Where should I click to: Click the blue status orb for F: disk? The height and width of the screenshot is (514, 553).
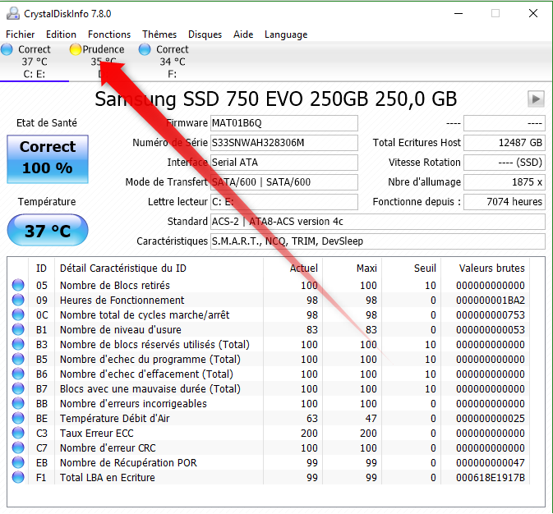coord(145,49)
